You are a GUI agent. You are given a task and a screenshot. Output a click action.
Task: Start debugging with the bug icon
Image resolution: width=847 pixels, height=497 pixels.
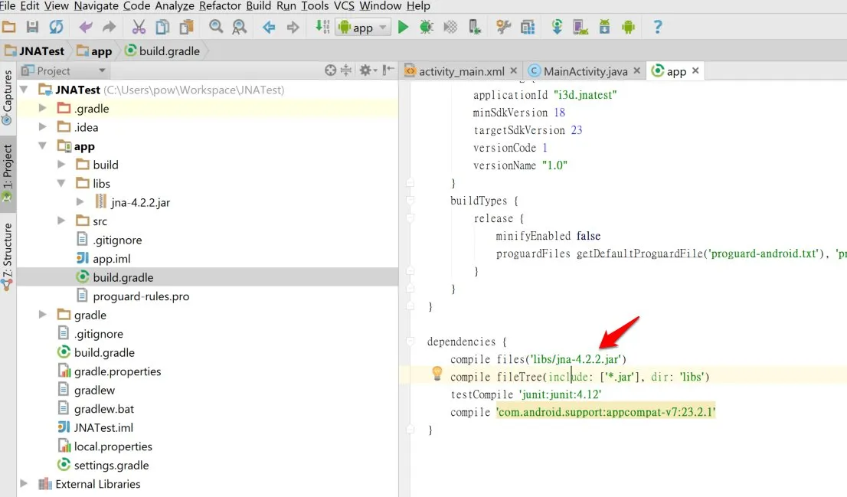pyautogui.click(x=427, y=27)
